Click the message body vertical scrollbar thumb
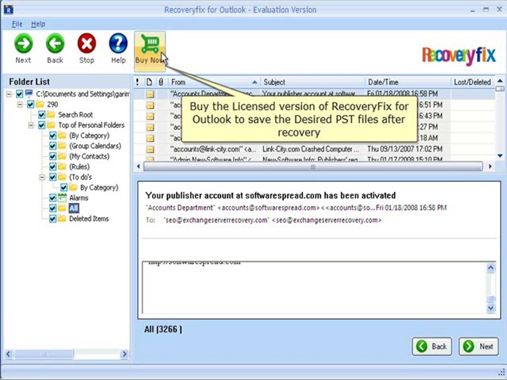Viewport: 507px width, 380px height. tap(491, 299)
